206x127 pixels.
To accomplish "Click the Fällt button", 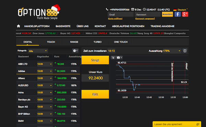I will coord(95,94).
